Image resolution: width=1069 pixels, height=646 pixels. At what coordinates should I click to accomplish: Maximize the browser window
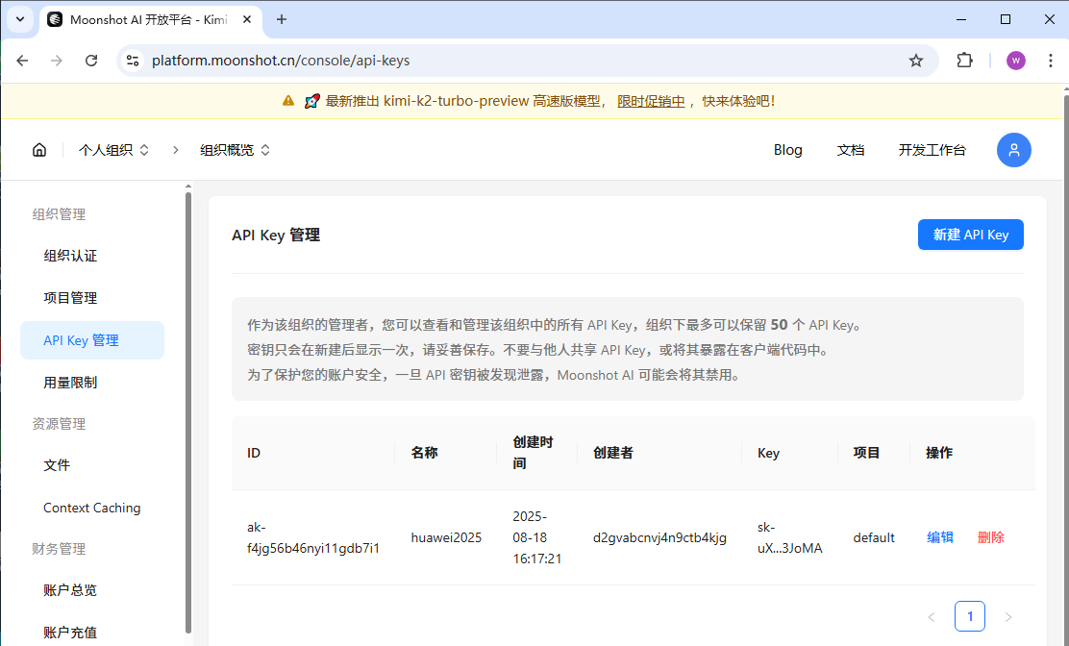1005,20
